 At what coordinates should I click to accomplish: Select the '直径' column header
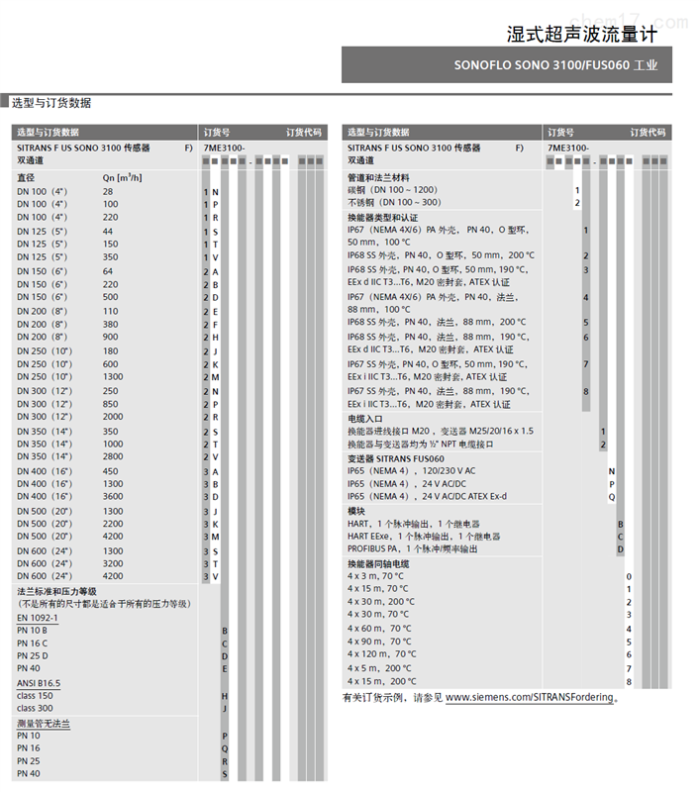pos(26,178)
